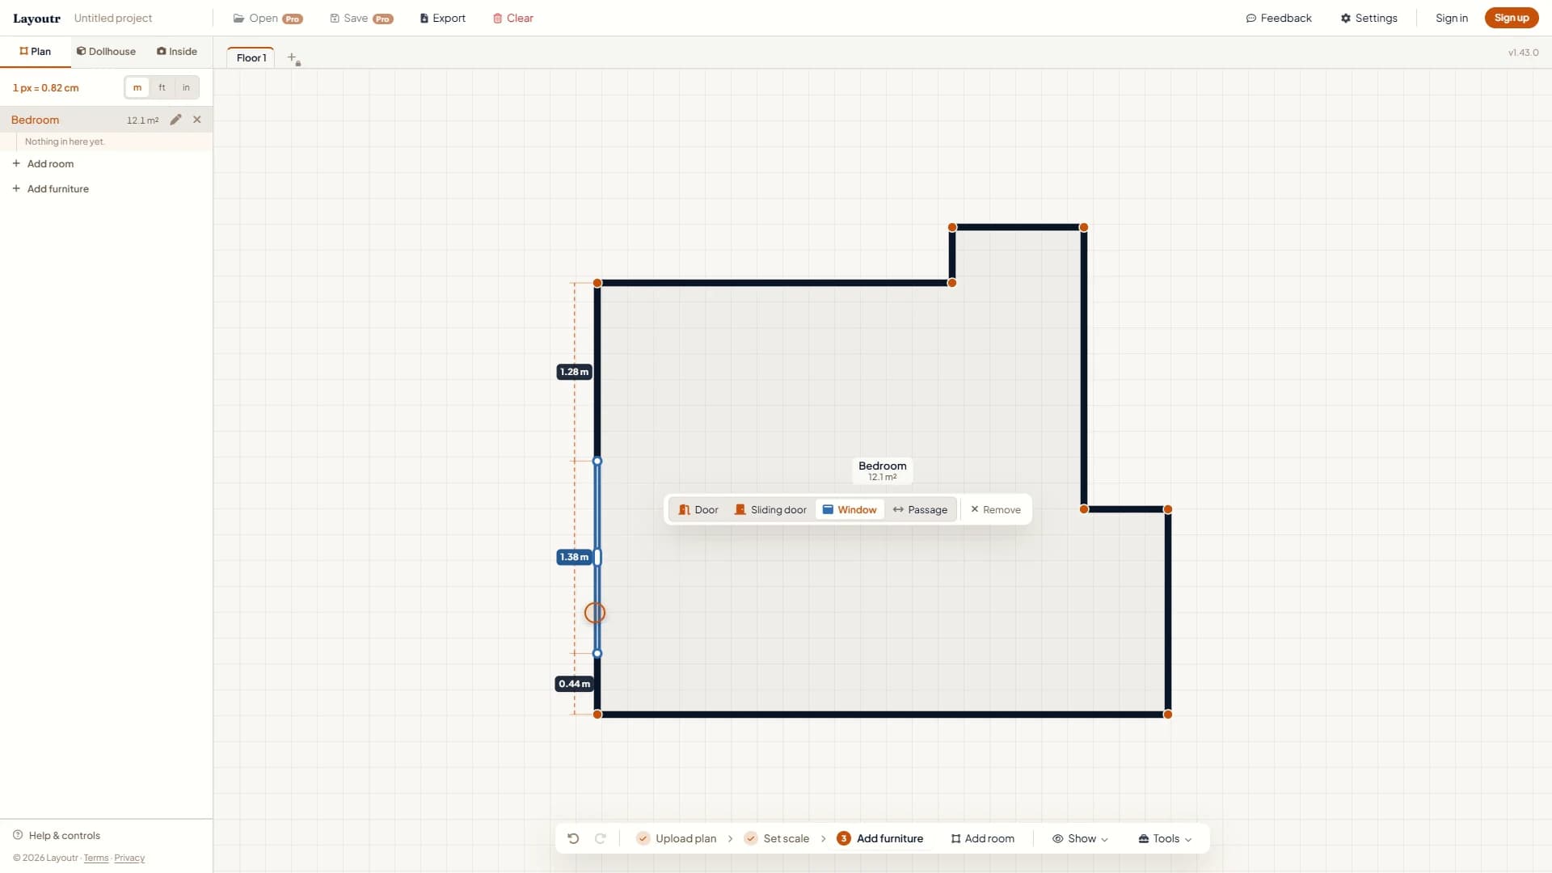Choose Door opening type

[x=698, y=510]
